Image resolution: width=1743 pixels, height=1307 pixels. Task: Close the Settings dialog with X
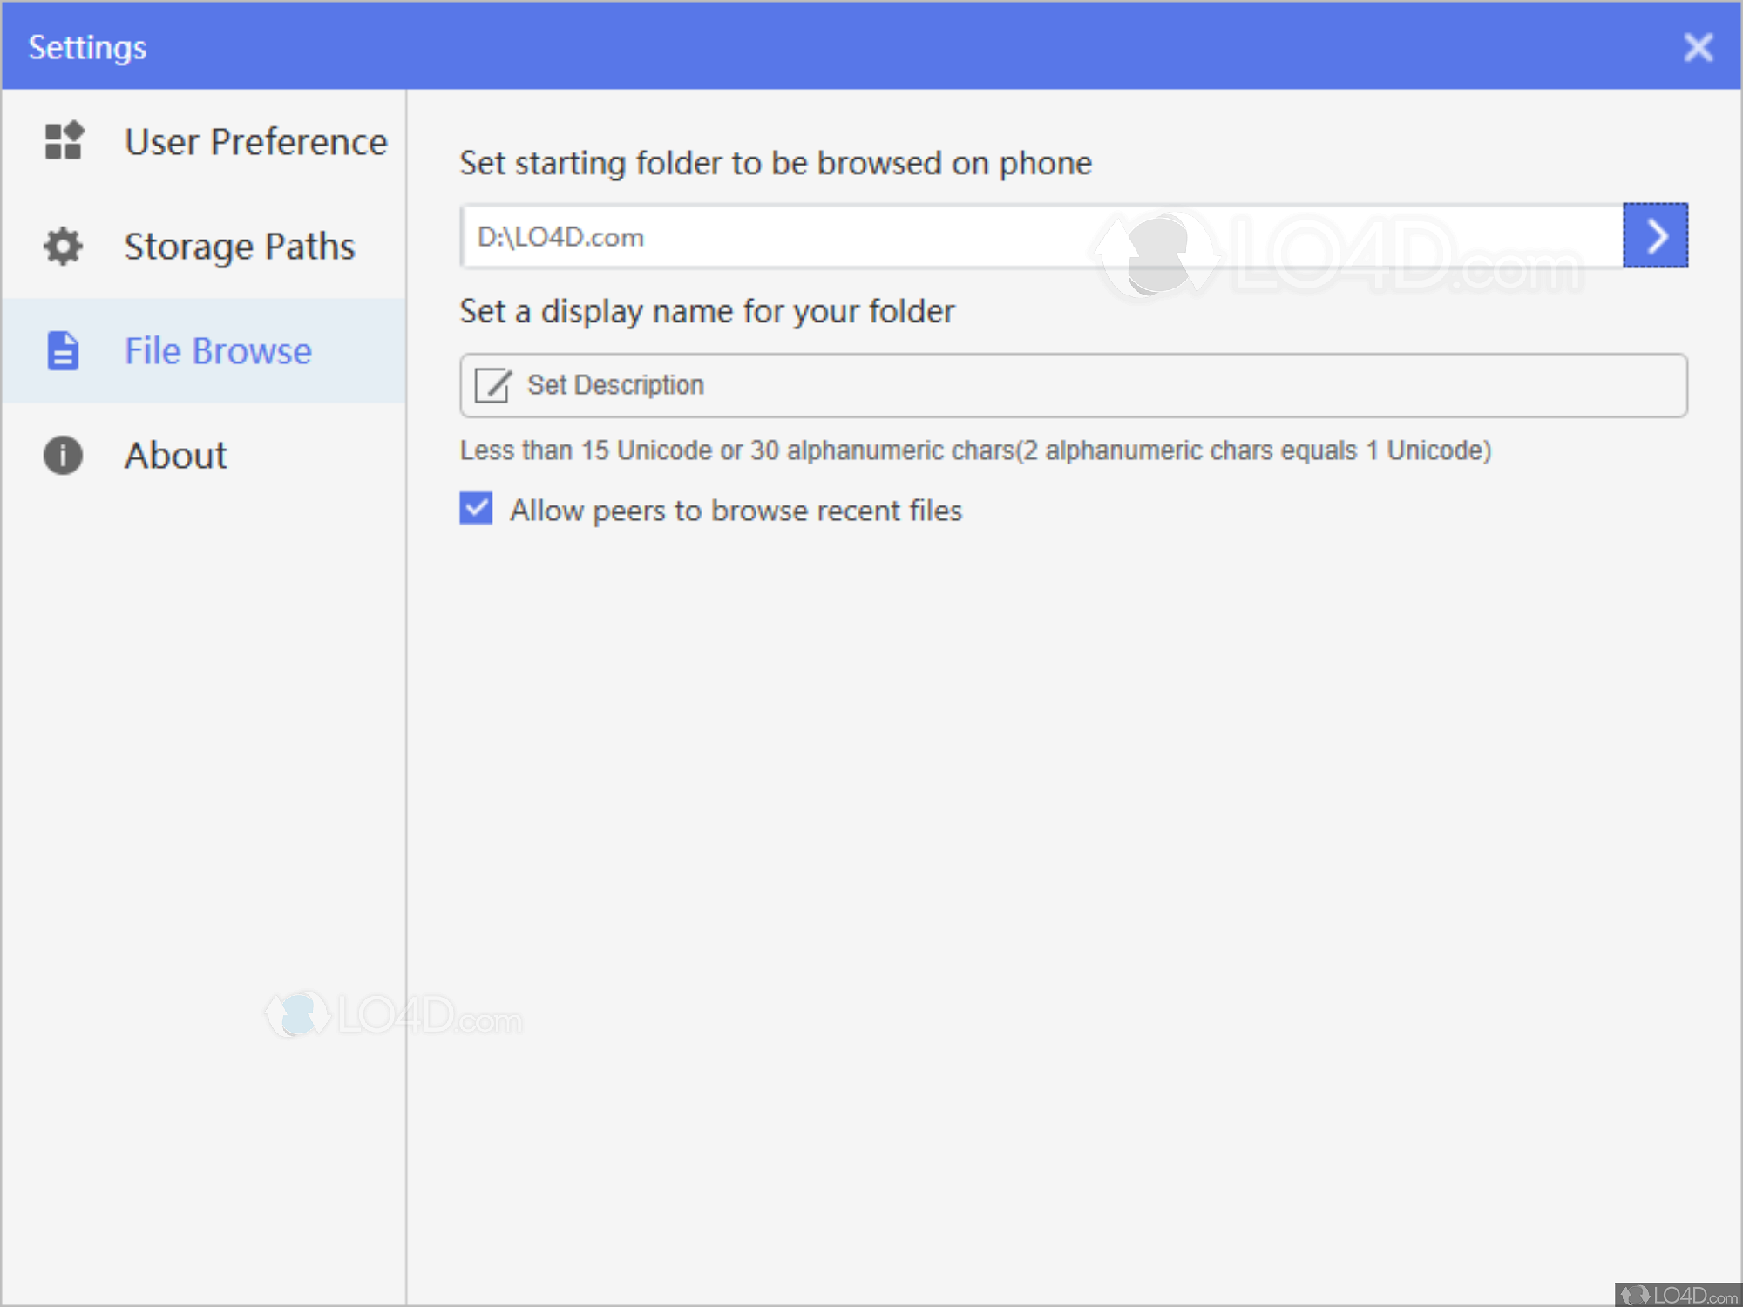(1698, 47)
